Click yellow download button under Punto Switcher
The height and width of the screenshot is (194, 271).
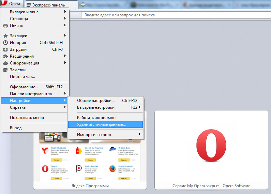tap(90, 178)
